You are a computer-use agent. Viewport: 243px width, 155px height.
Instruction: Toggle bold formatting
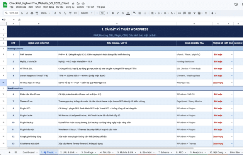click(113, 13)
